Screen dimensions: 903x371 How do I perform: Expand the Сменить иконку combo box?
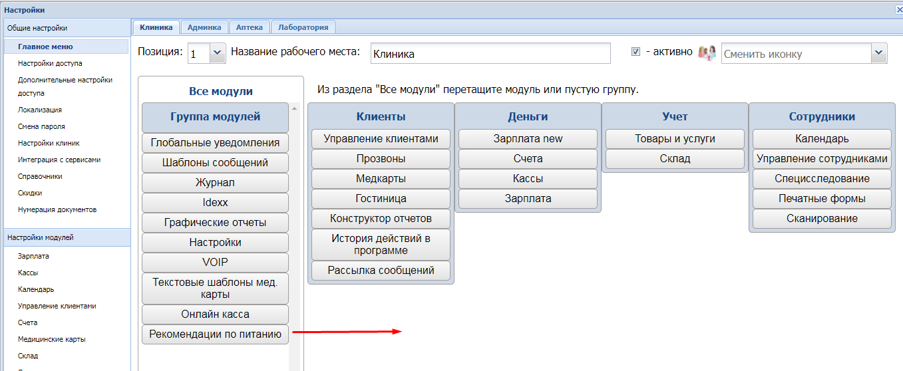(x=878, y=53)
